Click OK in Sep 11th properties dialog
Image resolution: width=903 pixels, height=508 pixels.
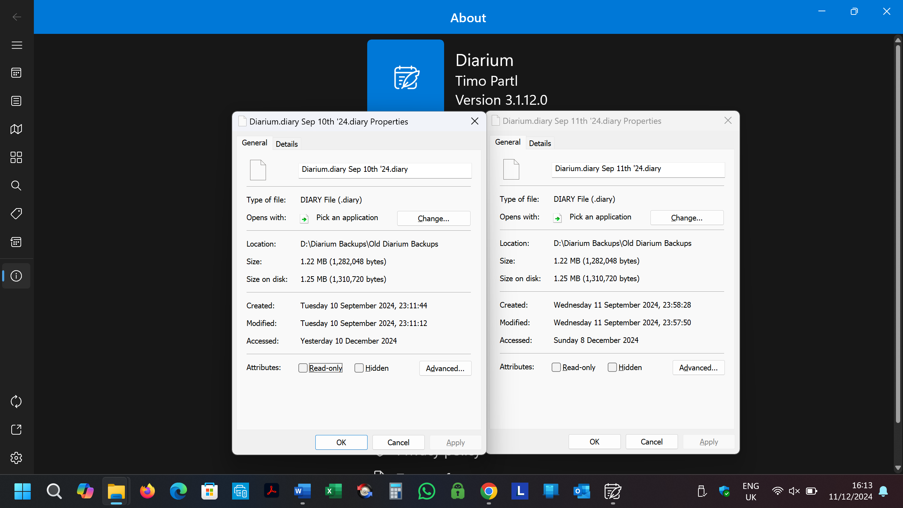(594, 442)
